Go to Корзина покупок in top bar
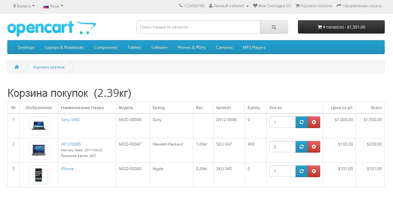This screenshot has width=393, height=198. click(314, 6)
